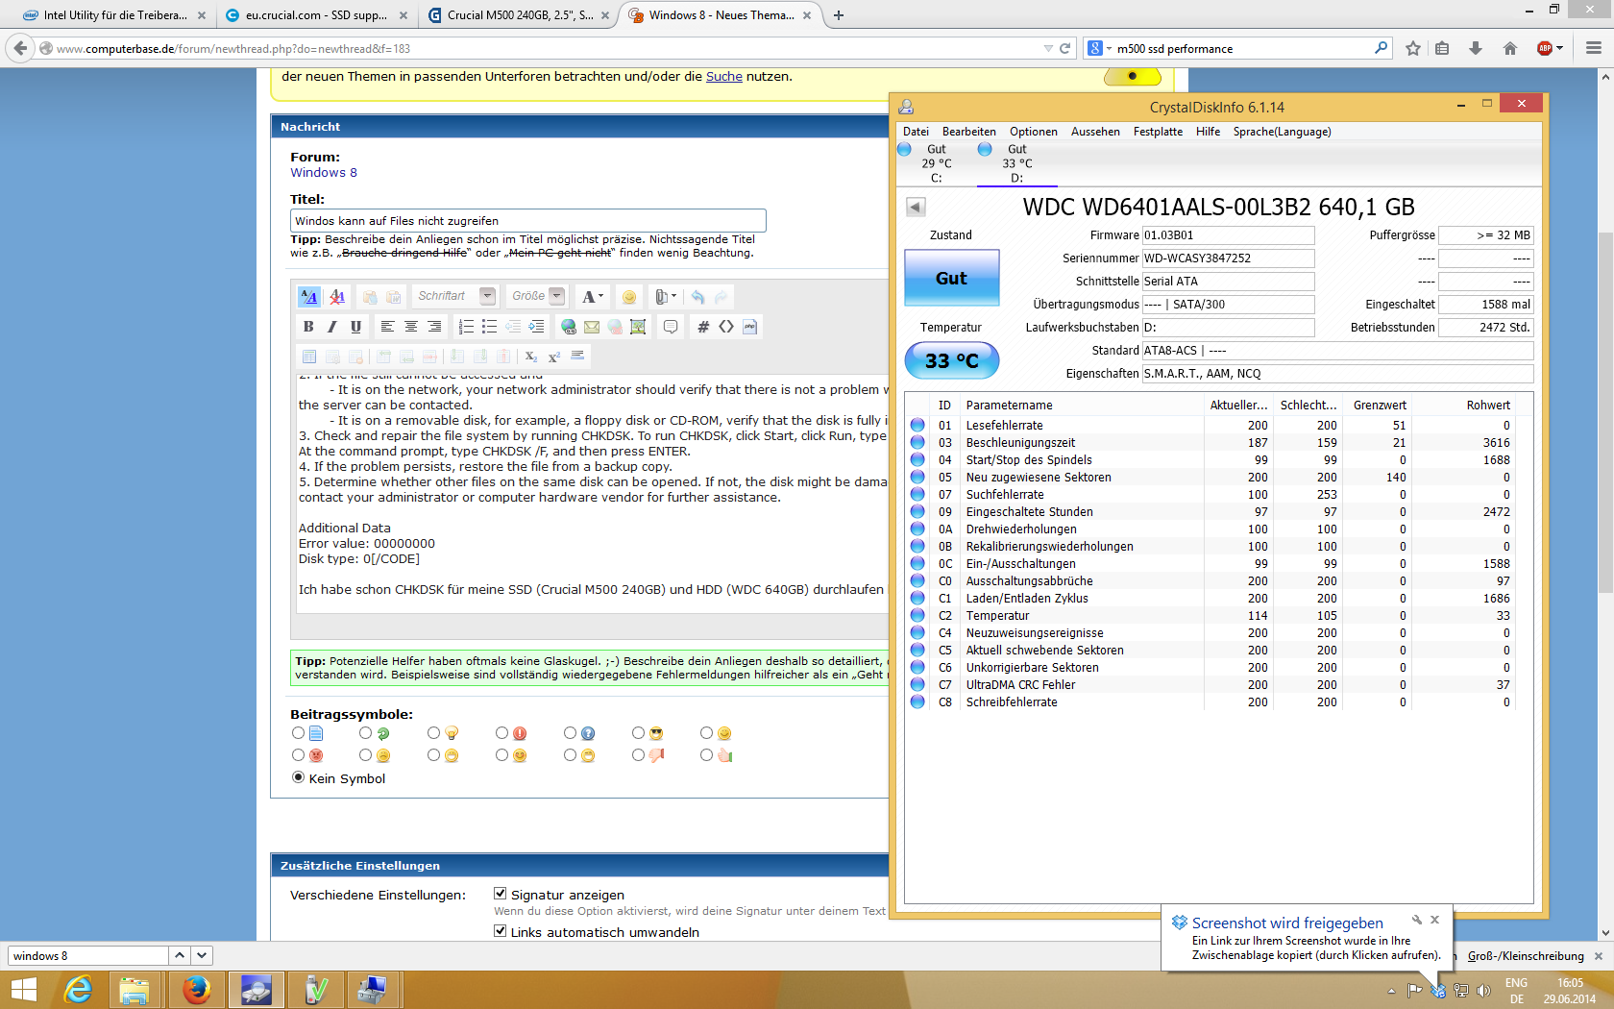The width and height of the screenshot is (1614, 1009).
Task: Click the 33 °C temperature button
Action: pos(952,360)
